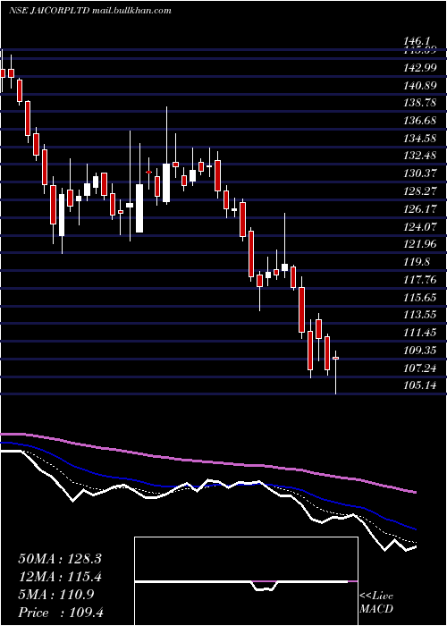Click the 50MA : 128.3 reading

click(60, 559)
